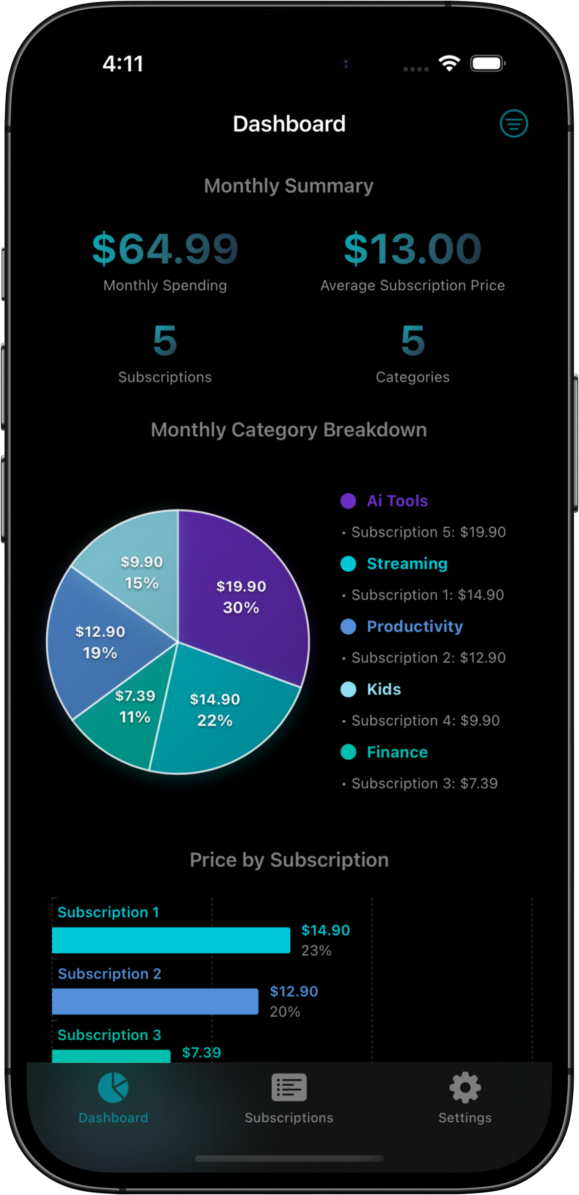Open the filter options icon
Image resolution: width=579 pixels, height=1195 pixels.
pyautogui.click(x=514, y=123)
